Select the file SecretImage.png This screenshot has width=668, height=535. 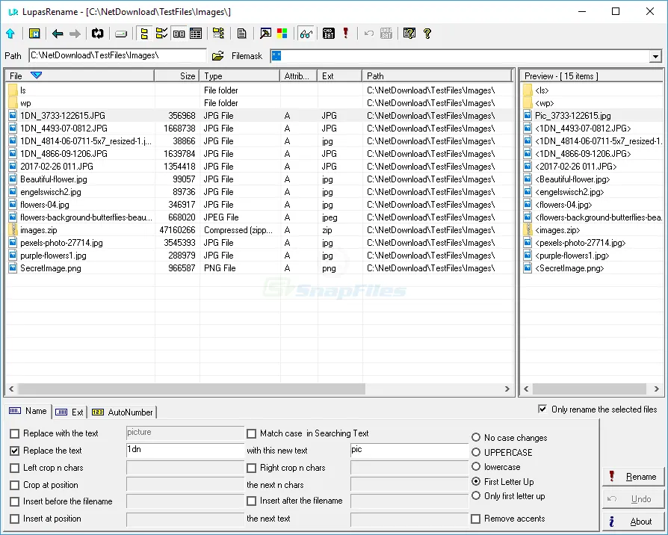click(x=50, y=268)
